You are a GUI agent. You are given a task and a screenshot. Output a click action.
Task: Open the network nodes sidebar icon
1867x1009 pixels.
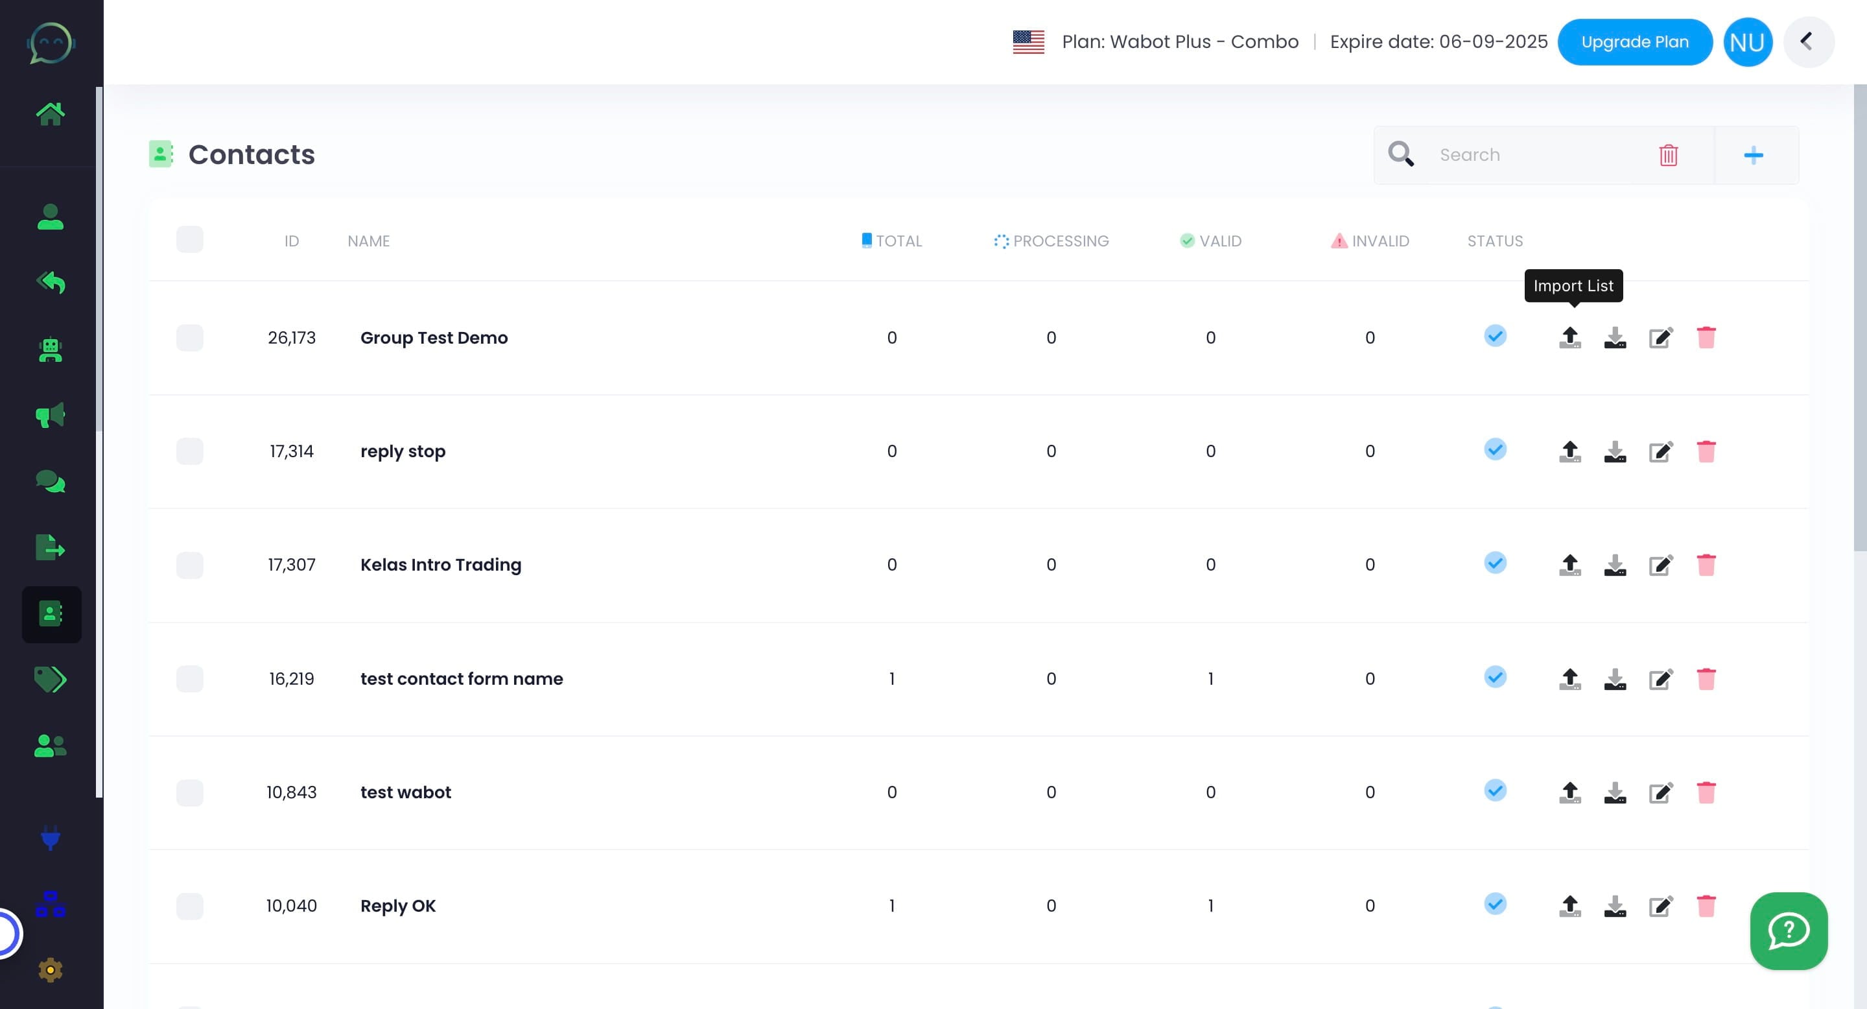pos(50,904)
